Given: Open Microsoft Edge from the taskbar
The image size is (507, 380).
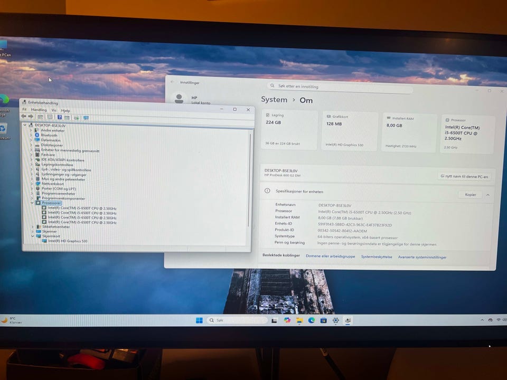Looking at the screenshot, I should pos(312,320).
